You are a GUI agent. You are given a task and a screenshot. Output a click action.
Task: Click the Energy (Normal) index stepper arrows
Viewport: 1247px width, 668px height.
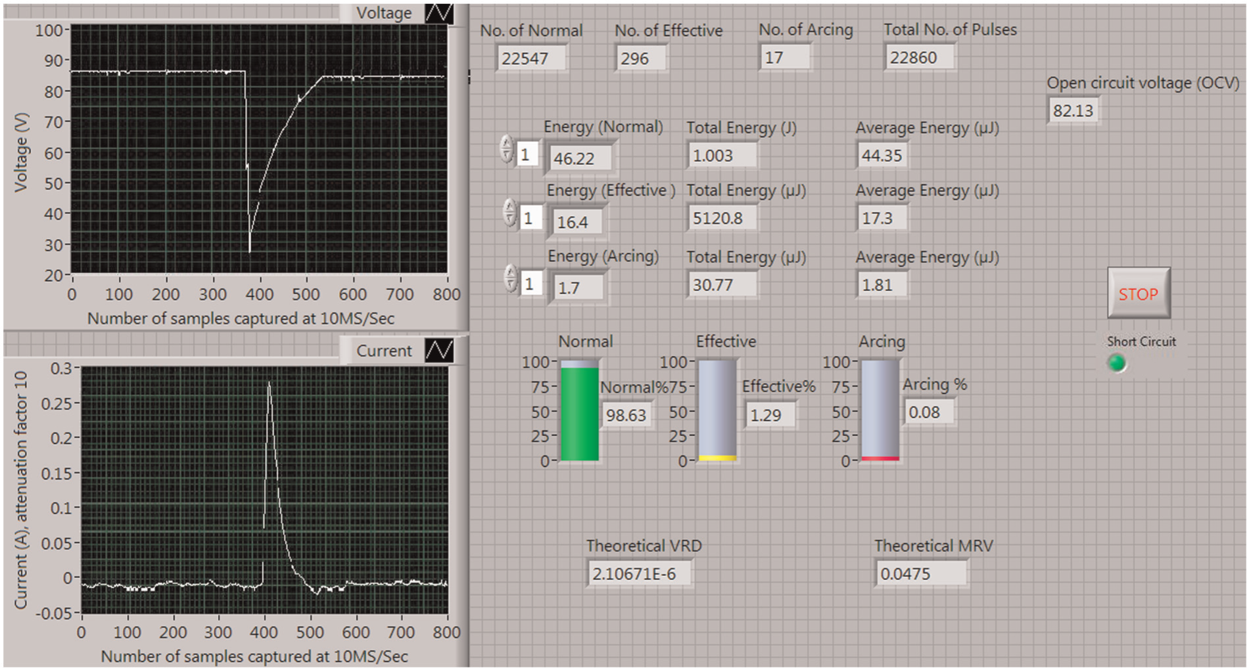click(x=506, y=149)
